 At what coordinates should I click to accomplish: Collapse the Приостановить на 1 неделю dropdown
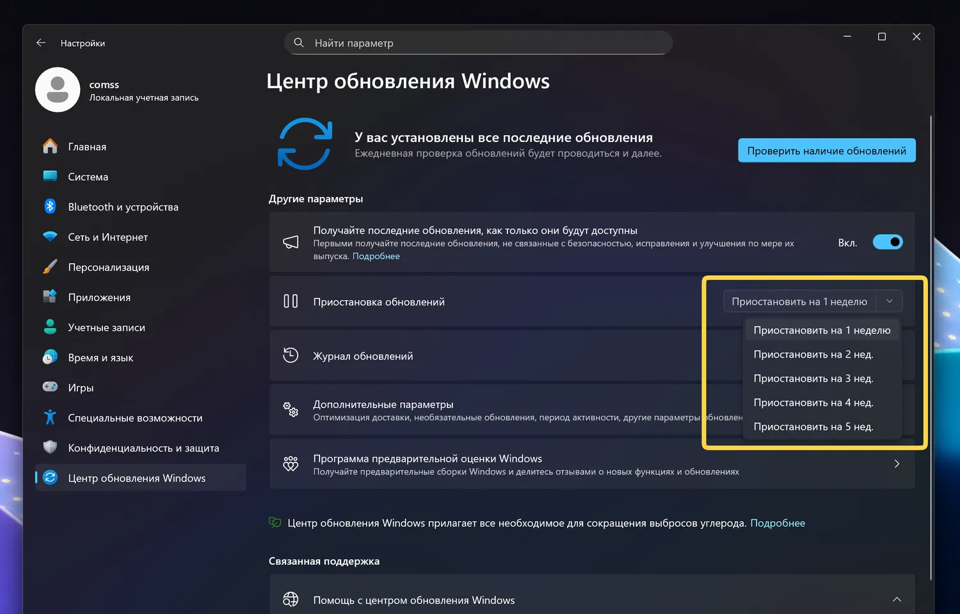889,301
